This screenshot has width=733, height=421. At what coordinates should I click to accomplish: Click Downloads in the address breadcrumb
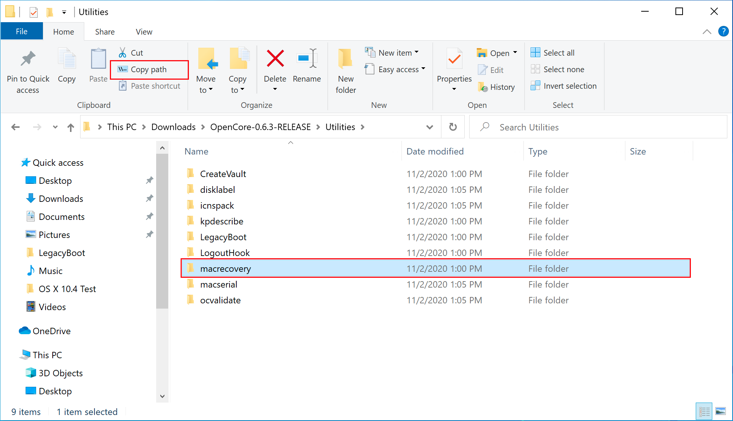[x=173, y=127]
